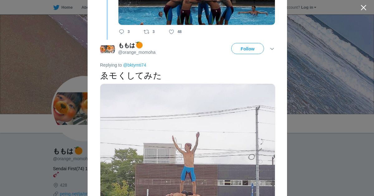Open the peing.net profile link

[x=74, y=194]
